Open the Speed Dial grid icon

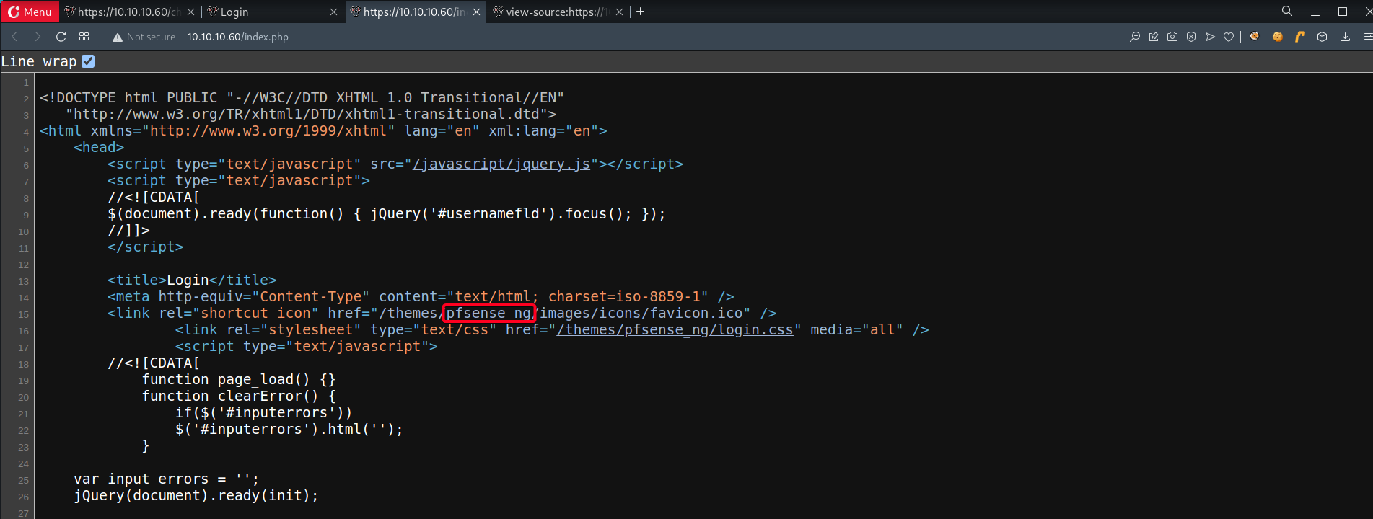(84, 37)
